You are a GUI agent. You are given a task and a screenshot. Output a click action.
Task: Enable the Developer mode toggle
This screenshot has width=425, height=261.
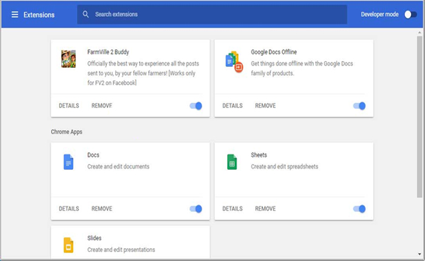click(410, 15)
